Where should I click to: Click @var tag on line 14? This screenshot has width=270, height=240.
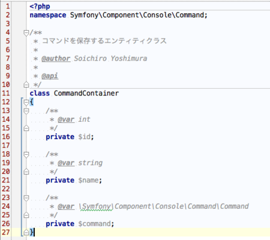tap(66, 119)
